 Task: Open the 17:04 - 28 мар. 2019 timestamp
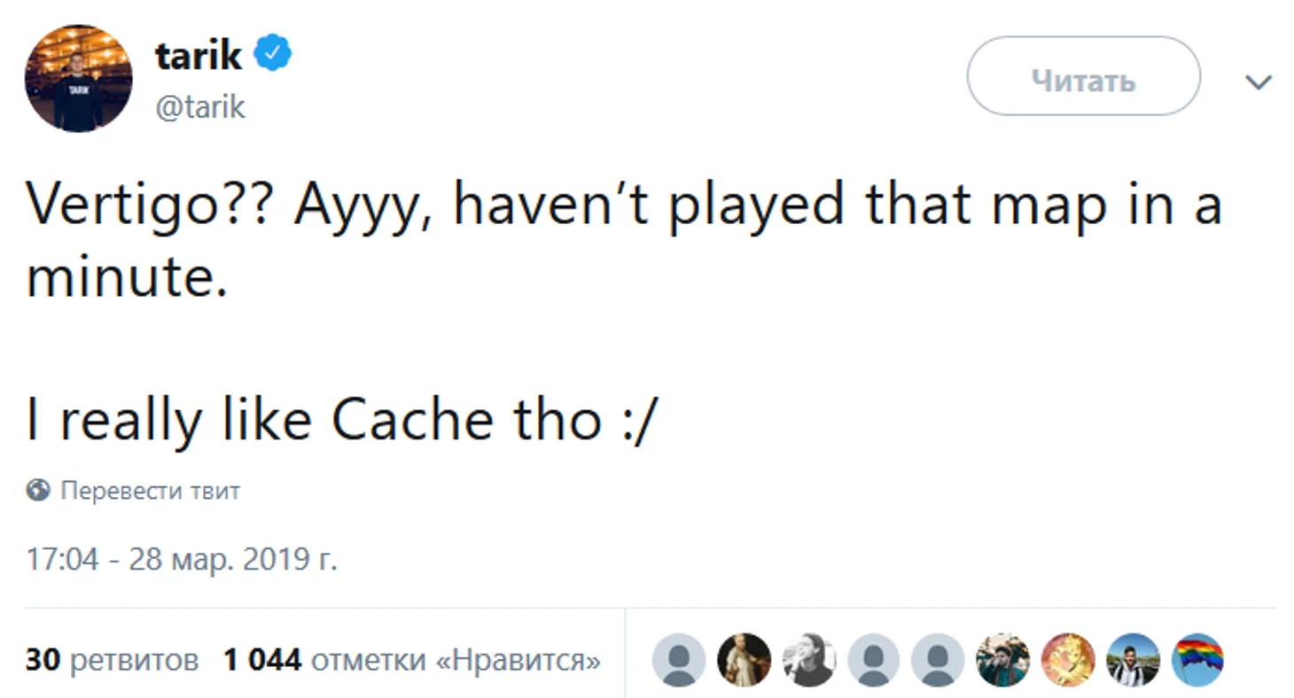click(x=182, y=560)
